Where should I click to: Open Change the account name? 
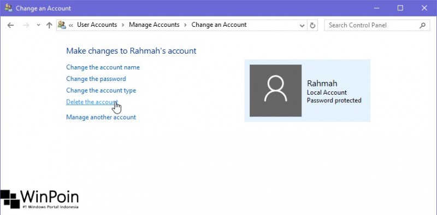pos(103,67)
